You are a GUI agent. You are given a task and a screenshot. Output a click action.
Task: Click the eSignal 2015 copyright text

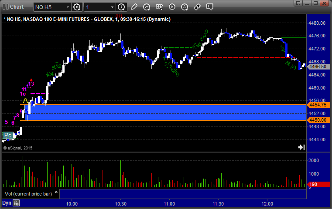point(18,148)
